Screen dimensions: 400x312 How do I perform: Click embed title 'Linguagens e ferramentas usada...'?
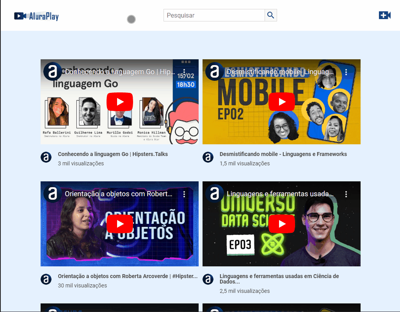click(280, 194)
